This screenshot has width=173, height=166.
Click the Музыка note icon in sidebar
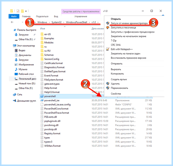tap(16, 69)
